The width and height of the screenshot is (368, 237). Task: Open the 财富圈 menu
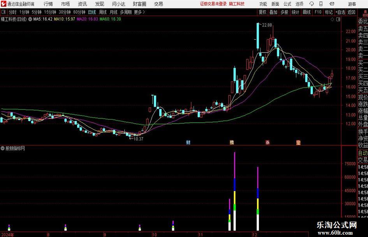139,4
